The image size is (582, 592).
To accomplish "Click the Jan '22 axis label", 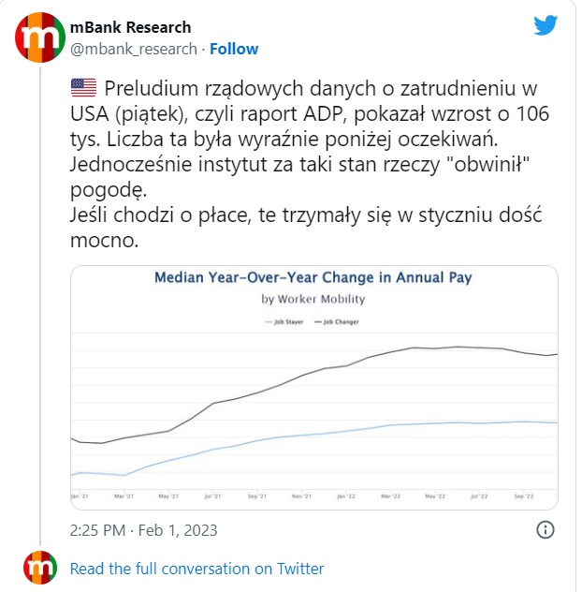I will click(x=346, y=496).
